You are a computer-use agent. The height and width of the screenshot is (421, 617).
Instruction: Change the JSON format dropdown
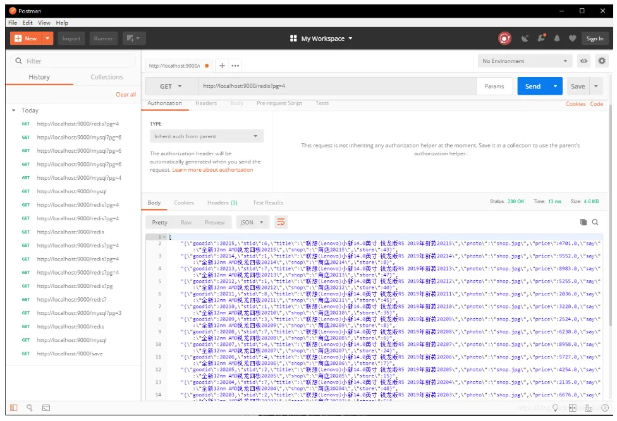click(x=252, y=222)
